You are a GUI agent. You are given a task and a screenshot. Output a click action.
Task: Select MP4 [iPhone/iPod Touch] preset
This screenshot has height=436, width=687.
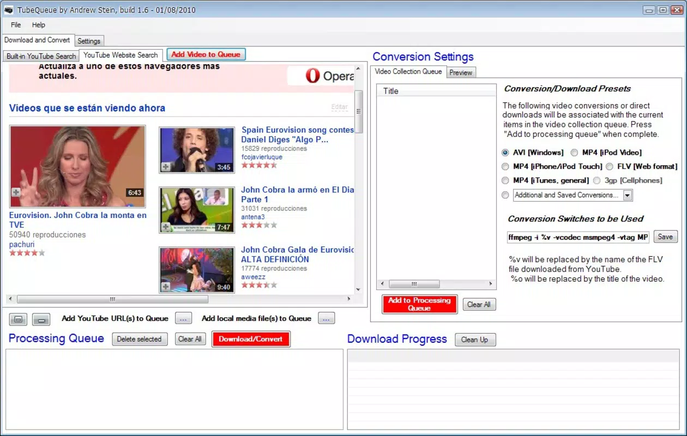point(505,166)
